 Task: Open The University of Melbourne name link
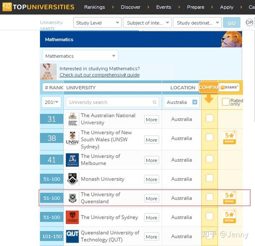[x=100, y=159]
